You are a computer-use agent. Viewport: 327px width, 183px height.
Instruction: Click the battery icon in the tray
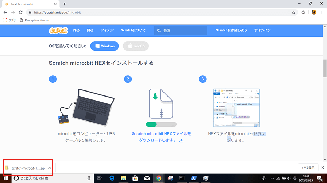tap(284, 178)
